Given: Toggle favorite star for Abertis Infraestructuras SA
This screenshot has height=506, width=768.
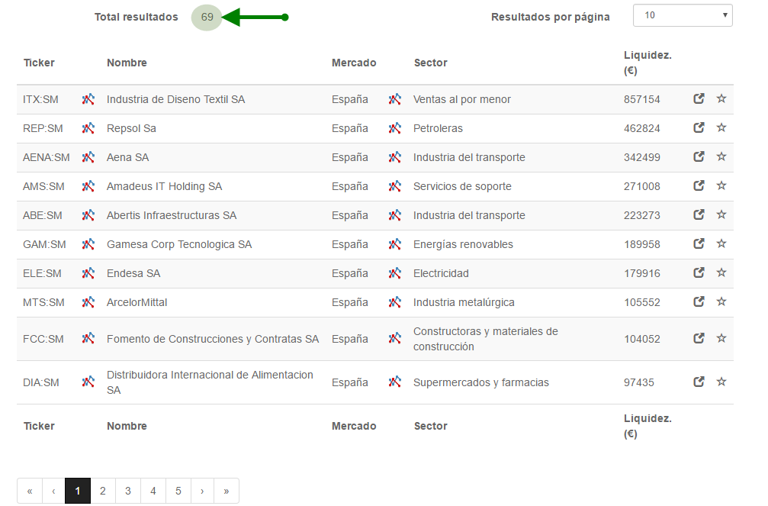Looking at the screenshot, I should pos(721,215).
